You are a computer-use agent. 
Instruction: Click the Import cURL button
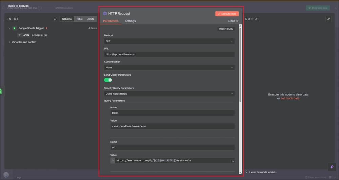coord(226,29)
